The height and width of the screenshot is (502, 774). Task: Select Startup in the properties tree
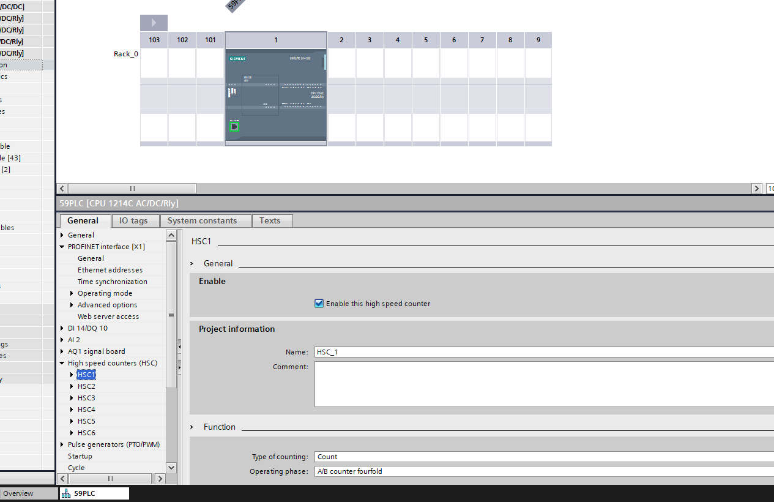[80, 456]
